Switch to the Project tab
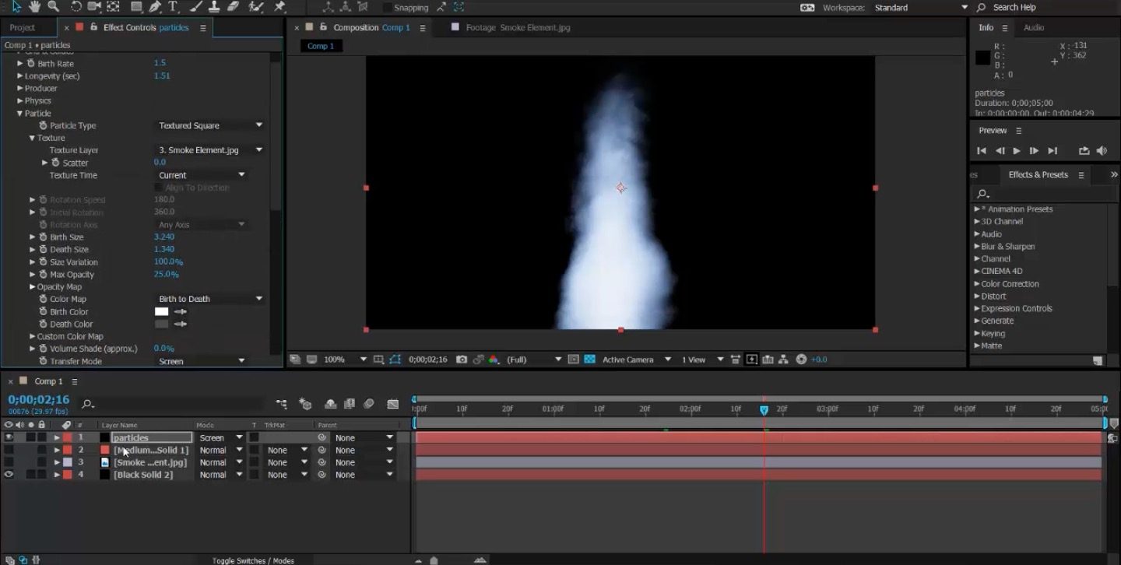The width and height of the screenshot is (1121, 565). [22, 27]
